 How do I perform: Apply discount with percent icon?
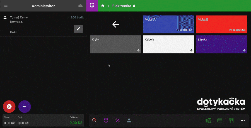(117, 120)
